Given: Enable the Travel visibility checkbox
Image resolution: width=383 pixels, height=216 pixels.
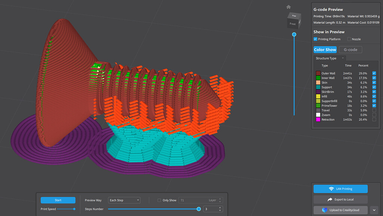Looking at the screenshot, I should point(374,110).
